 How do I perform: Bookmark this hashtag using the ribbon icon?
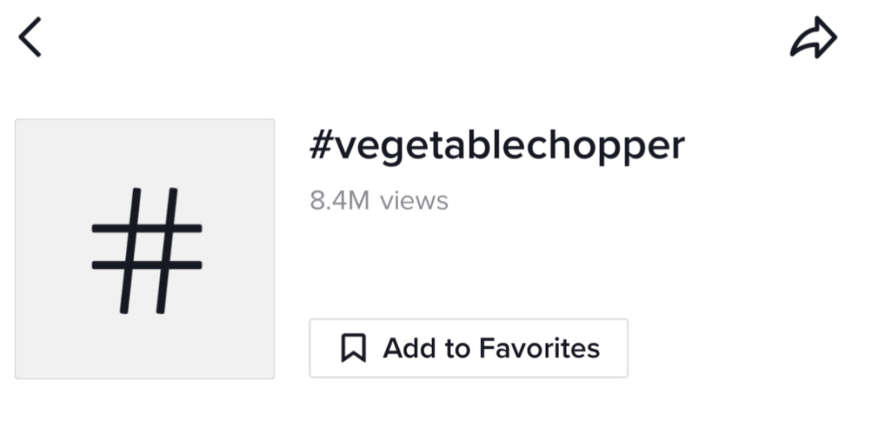click(353, 348)
